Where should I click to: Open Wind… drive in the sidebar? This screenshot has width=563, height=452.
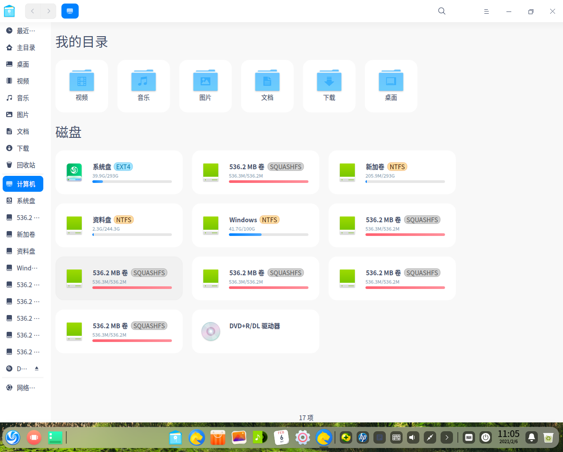pos(23,268)
